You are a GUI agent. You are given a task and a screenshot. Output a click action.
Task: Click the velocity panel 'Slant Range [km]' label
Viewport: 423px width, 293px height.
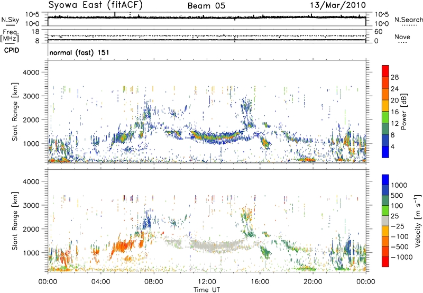[x=15, y=221]
